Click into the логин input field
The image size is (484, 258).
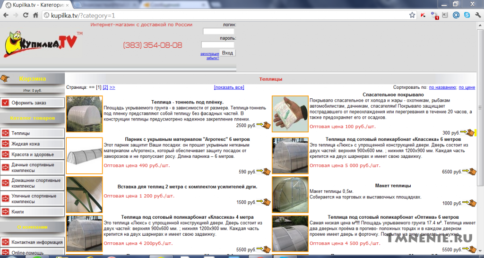pyautogui.click(x=218, y=31)
